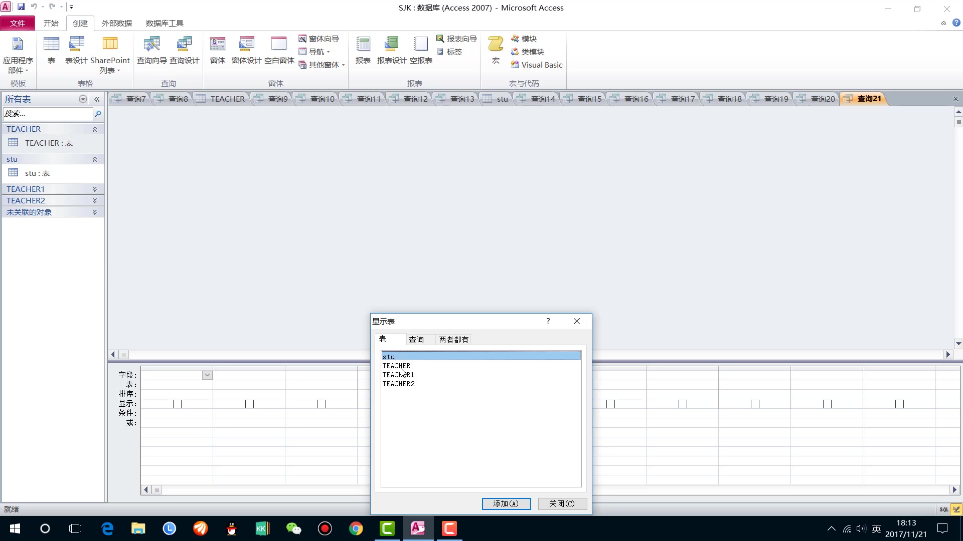
Task: Launch Query Wizard (查询向导)
Action: click(151, 50)
